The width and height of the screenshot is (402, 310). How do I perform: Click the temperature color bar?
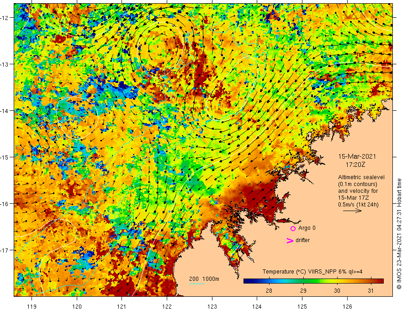pyautogui.click(x=313, y=281)
